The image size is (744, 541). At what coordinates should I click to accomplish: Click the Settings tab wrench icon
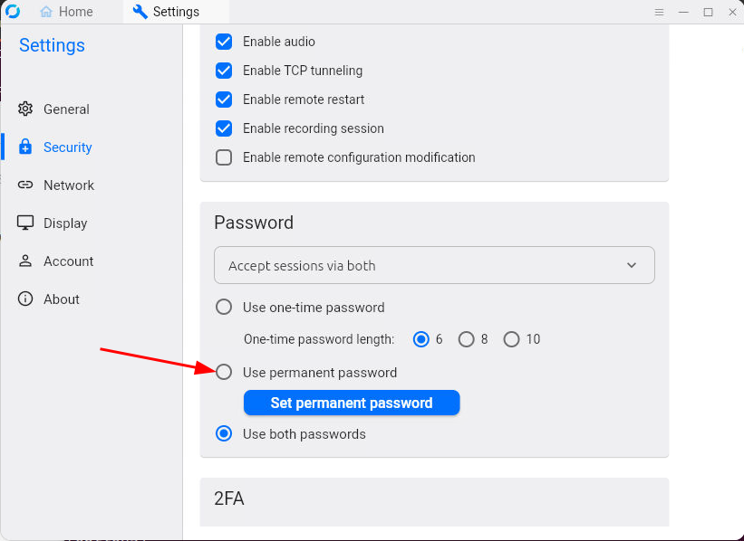(x=140, y=12)
